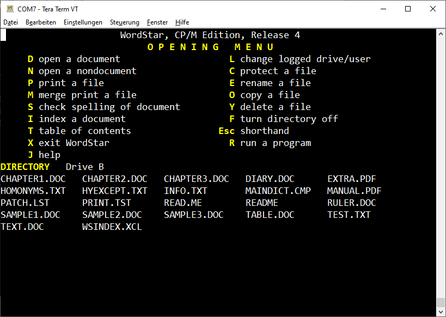The height and width of the screenshot is (317, 446).
Task: Open the Steuerung menu
Action: (125, 22)
